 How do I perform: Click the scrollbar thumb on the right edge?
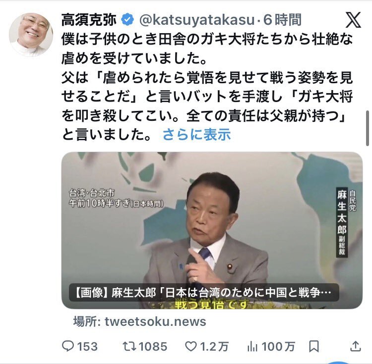[368, 129]
